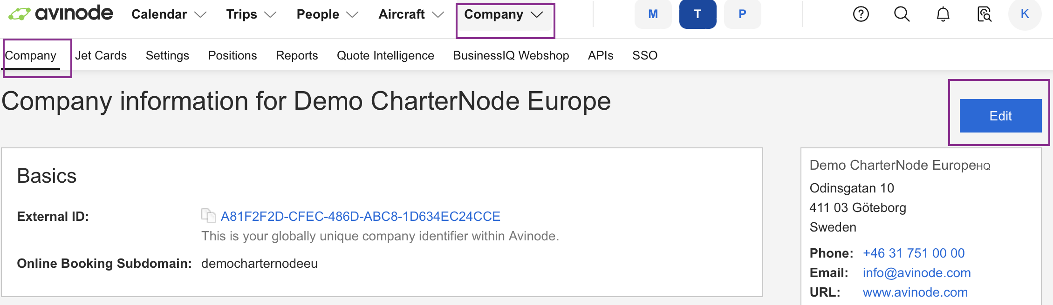Switch to the M mode button

click(653, 14)
